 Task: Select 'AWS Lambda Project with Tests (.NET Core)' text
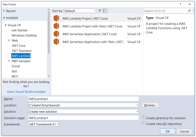[x=92, y=26]
